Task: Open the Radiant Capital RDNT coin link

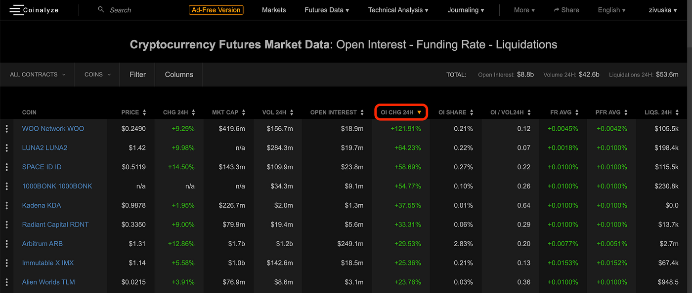Action: (55, 225)
